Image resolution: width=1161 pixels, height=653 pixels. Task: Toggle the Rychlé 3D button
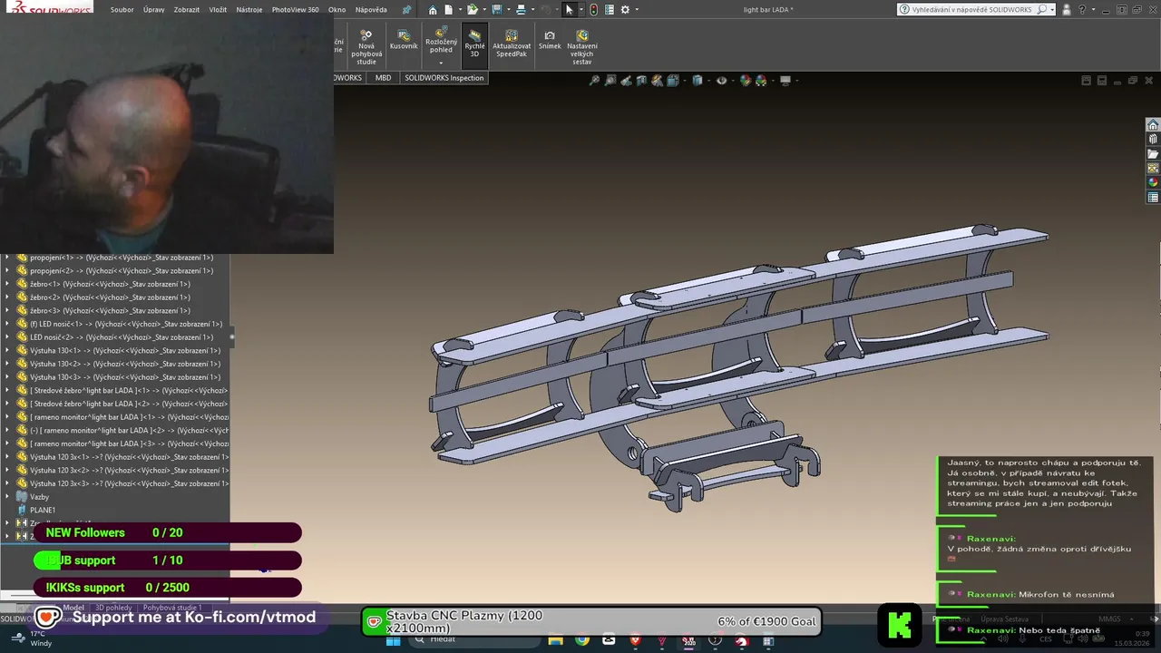[474, 44]
